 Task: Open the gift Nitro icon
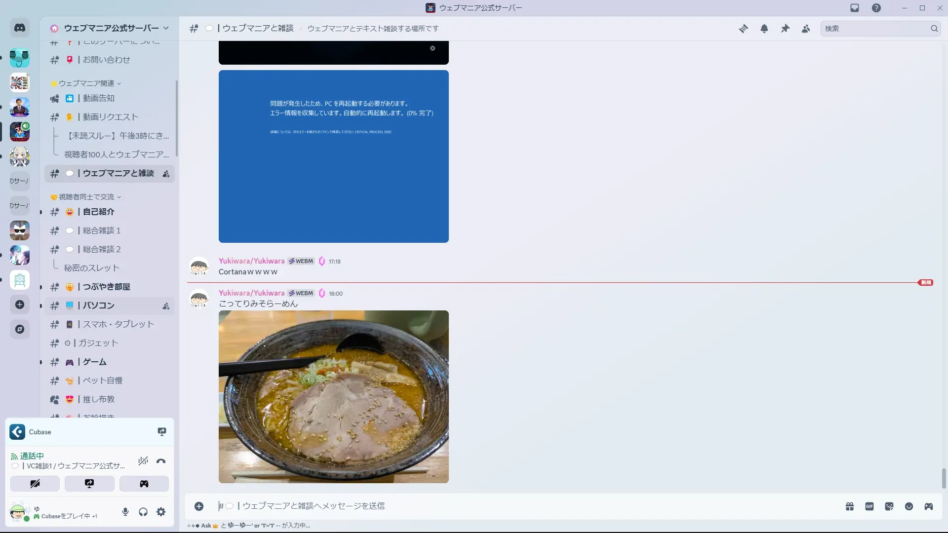[849, 506]
